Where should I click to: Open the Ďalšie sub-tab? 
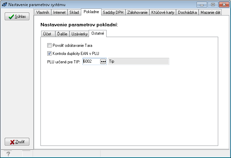pos(62,34)
